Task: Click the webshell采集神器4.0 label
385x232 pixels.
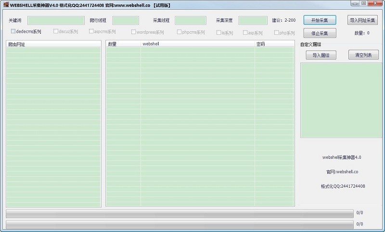Action: click(342, 157)
